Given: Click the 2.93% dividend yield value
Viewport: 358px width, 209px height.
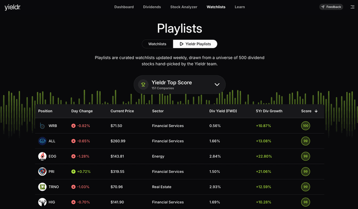Looking at the screenshot, I should click(215, 187).
